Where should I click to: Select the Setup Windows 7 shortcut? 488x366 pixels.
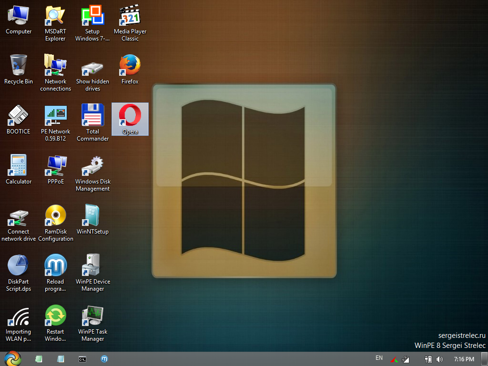pos(92,24)
